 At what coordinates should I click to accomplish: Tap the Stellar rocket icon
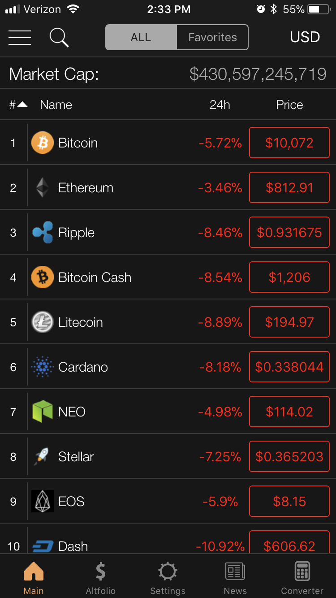click(x=42, y=456)
